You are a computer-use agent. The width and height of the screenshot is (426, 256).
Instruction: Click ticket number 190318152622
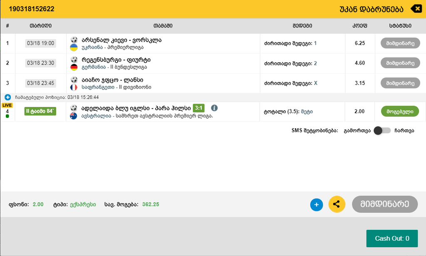point(32,9)
